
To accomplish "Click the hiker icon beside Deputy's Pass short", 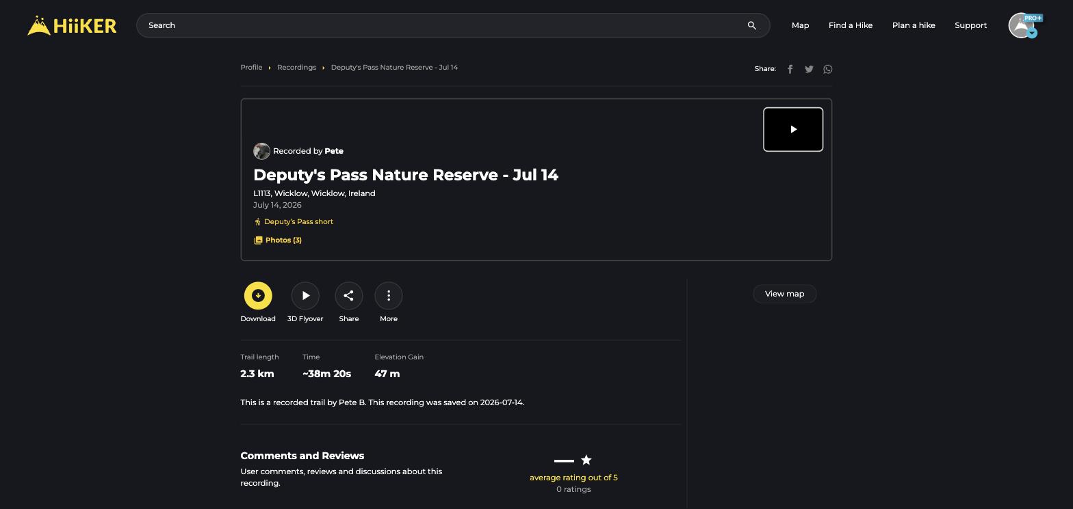I will [257, 222].
